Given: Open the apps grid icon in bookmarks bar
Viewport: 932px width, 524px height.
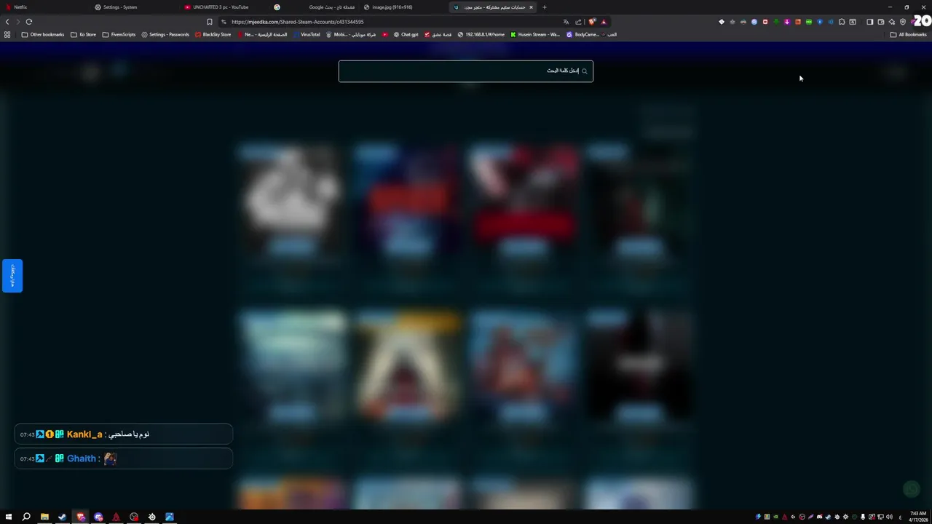Looking at the screenshot, I should [x=7, y=34].
